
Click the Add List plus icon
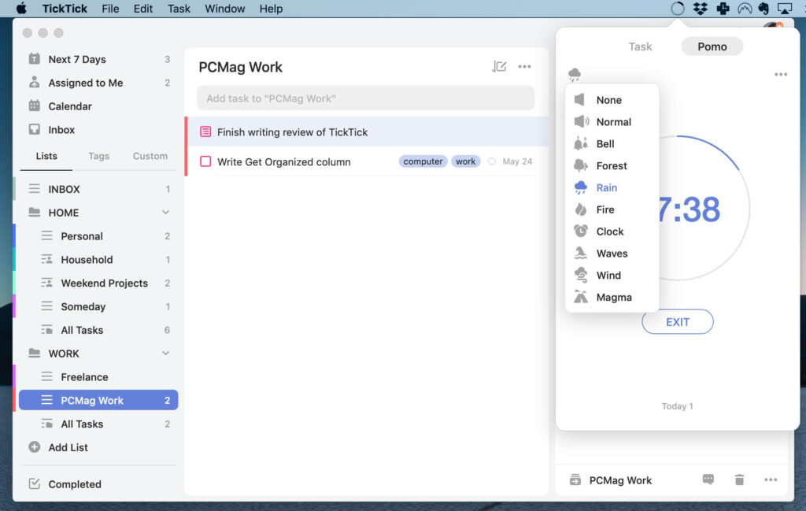point(35,447)
